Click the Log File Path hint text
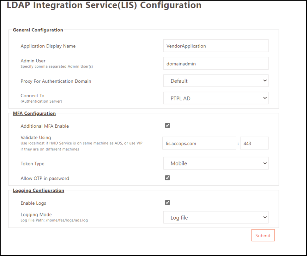308x256 pixels. pyautogui.click(x=54, y=220)
